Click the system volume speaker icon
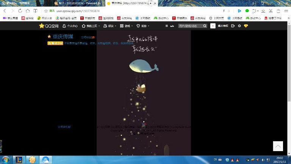This screenshot has width=291, height=164. [x=263, y=160]
